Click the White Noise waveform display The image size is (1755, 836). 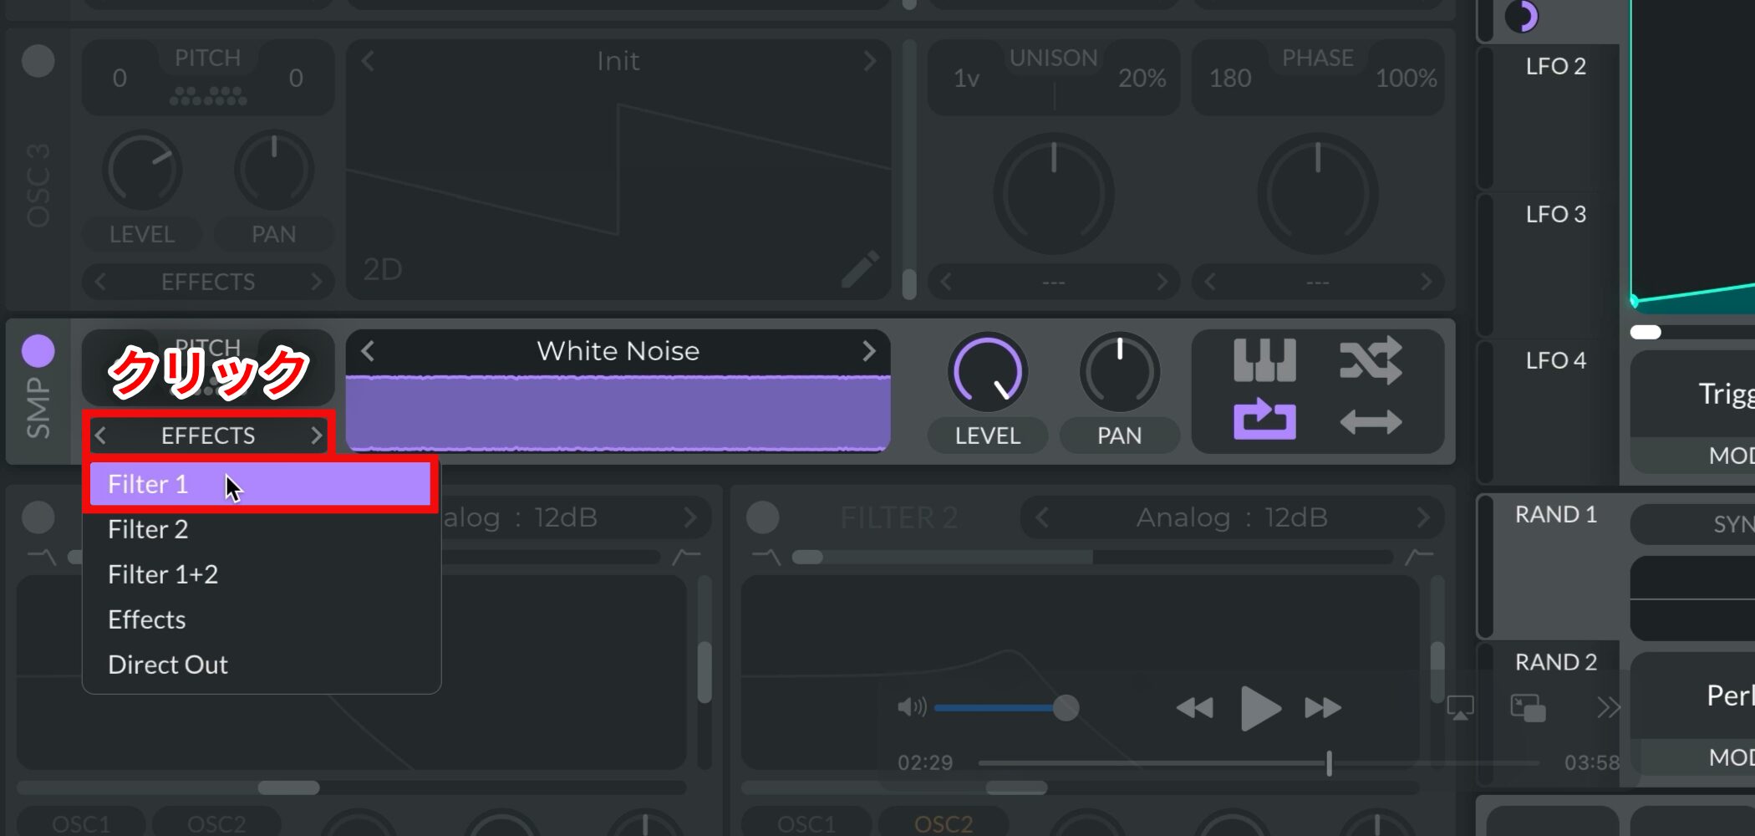click(x=618, y=413)
